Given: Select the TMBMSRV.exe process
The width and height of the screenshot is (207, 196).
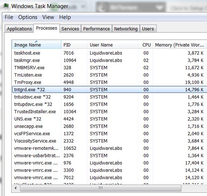Looking at the screenshot, I should pos(110,68).
